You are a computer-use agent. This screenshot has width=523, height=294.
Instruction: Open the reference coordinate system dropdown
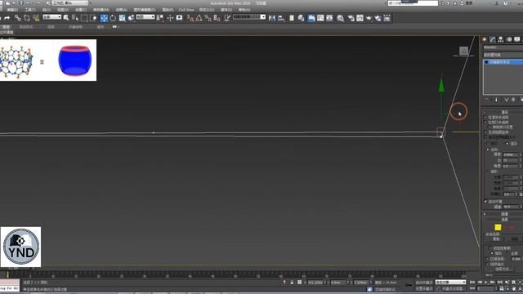tap(145, 16)
